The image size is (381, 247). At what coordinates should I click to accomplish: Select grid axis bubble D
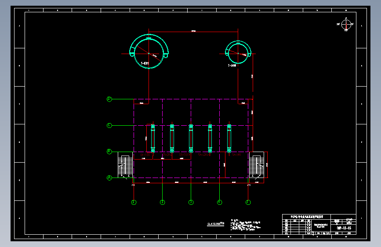tap(109, 99)
